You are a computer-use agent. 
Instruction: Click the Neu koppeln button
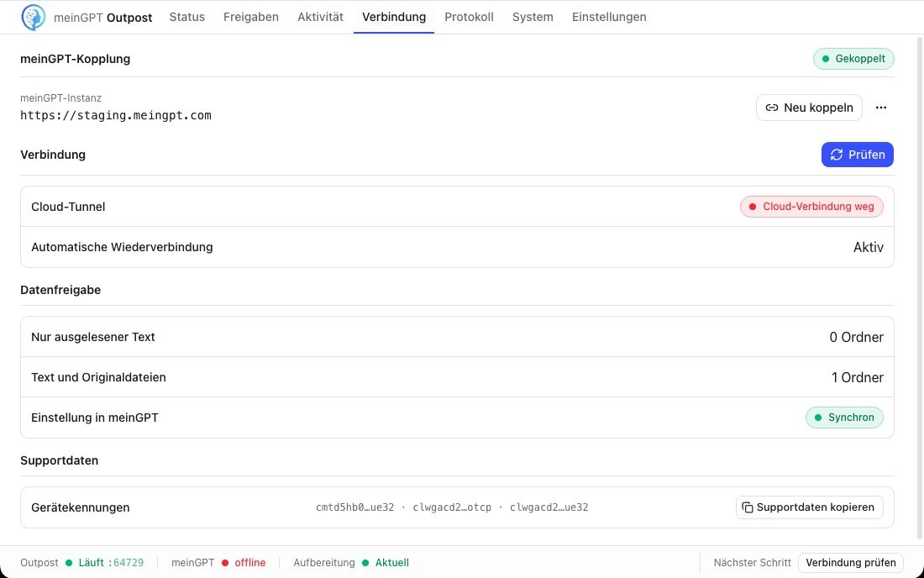pyautogui.click(x=809, y=108)
